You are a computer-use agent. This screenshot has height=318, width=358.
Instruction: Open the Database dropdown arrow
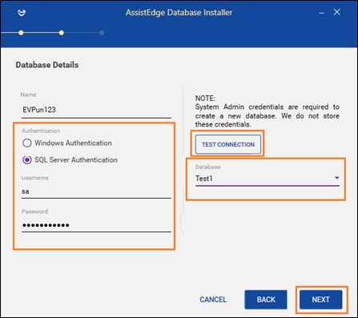[x=337, y=178]
